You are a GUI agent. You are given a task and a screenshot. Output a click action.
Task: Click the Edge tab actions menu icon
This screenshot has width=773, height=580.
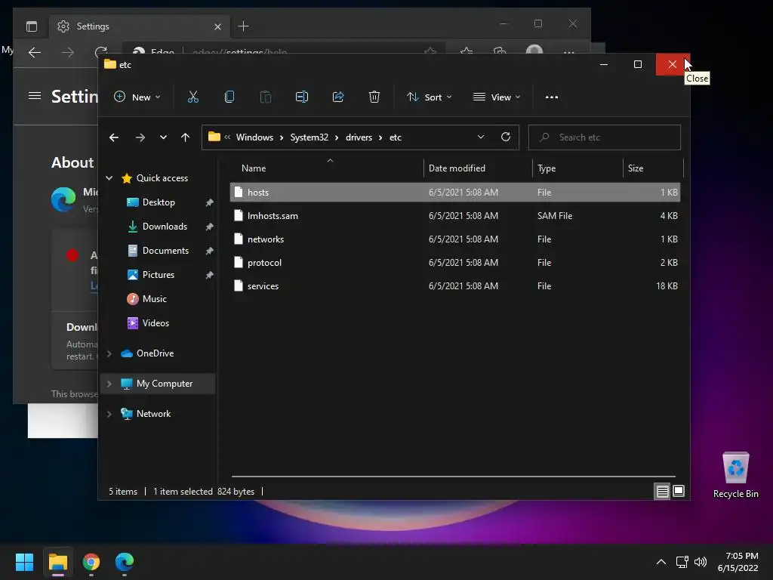[x=32, y=26]
